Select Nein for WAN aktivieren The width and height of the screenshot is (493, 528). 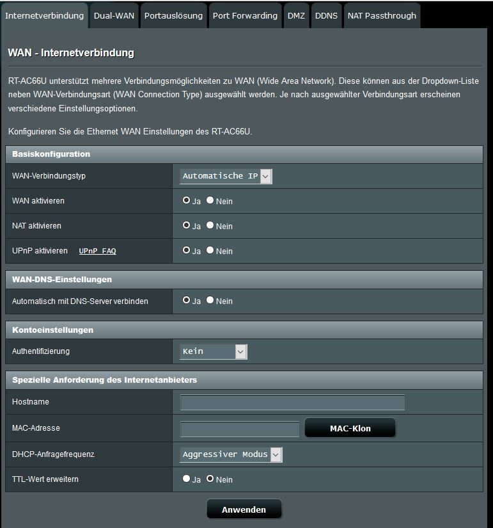[210, 201]
